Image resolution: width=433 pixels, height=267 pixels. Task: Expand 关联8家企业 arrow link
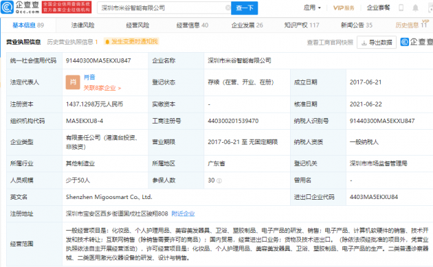coord(102,88)
